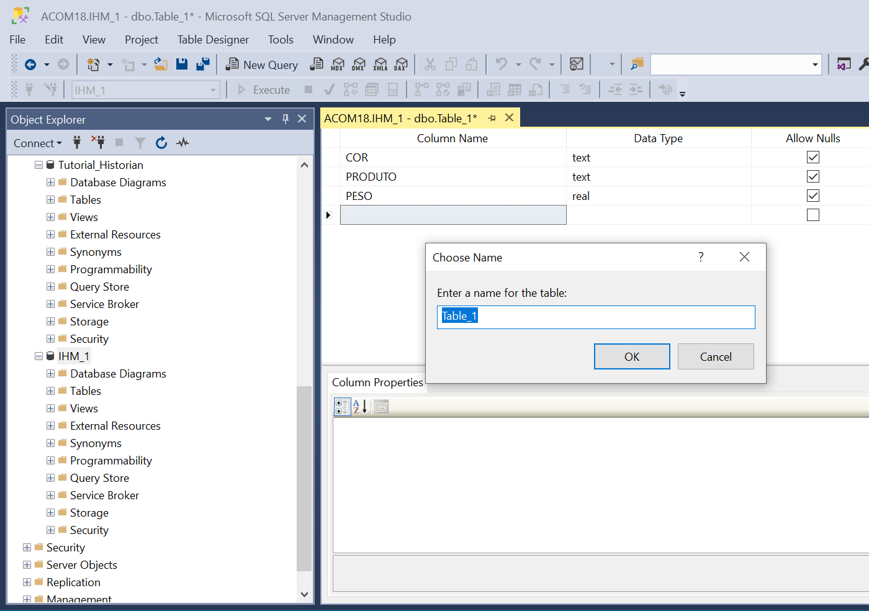Expand Tables under IHM_1 database
This screenshot has height=611, width=869.
click(x=50, y=391)
